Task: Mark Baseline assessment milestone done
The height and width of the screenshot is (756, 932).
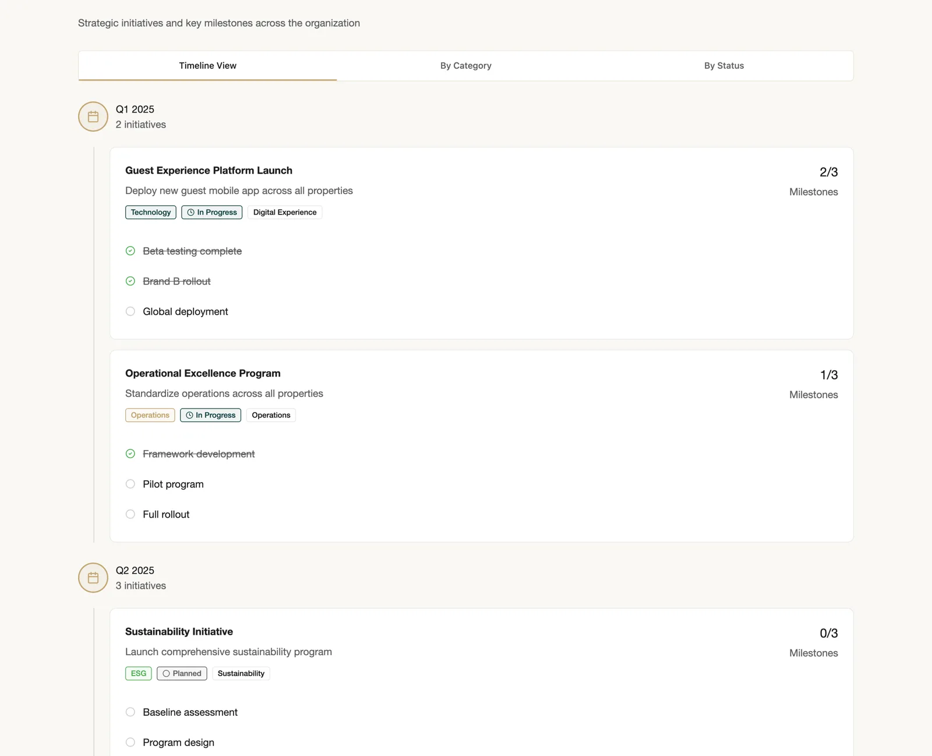Action: (x=130, y=712)
